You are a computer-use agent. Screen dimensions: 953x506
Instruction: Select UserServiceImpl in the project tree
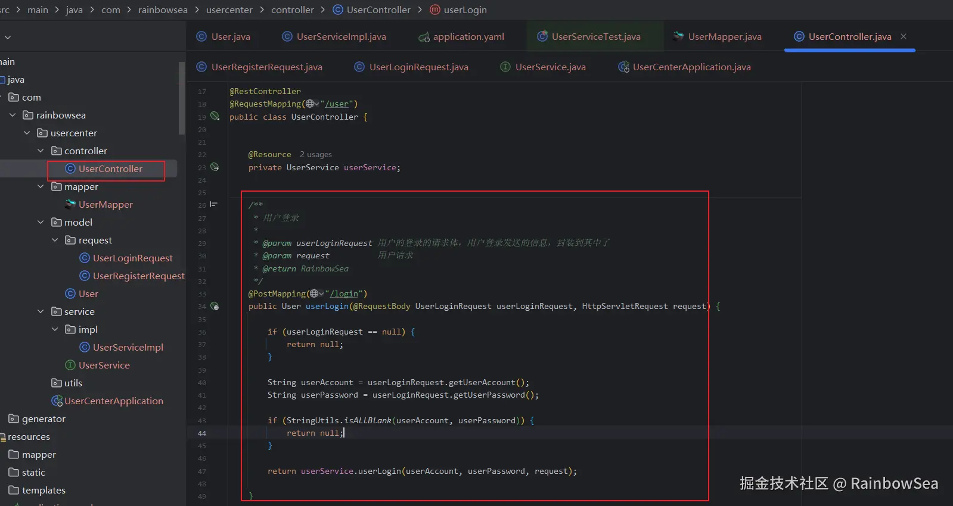128,348
